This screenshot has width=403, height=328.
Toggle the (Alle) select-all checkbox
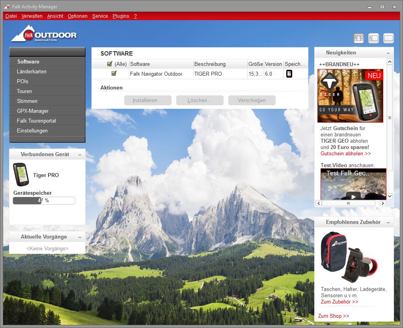pos(110,64)
